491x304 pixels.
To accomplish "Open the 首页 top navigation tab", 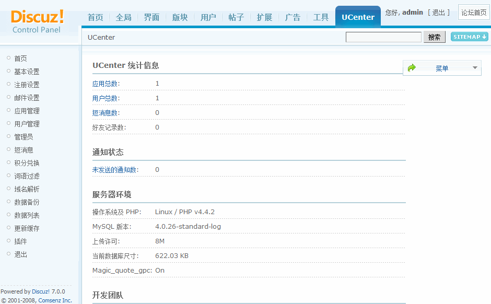I will tap(95, 17).
